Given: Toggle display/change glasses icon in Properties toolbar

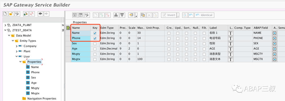Looking at the screenshot, I should pyautogui.click(x=87, y=15).
